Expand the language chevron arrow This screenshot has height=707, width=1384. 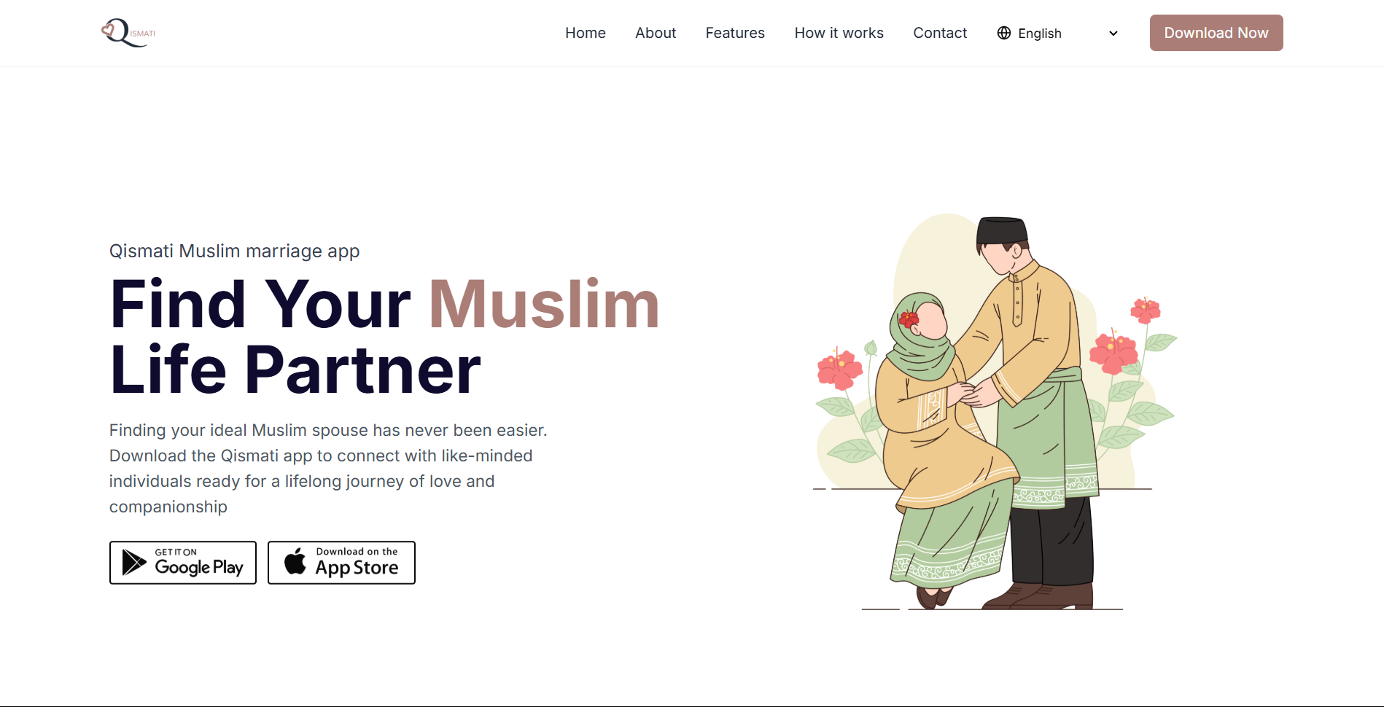[x=1113, y=34]
